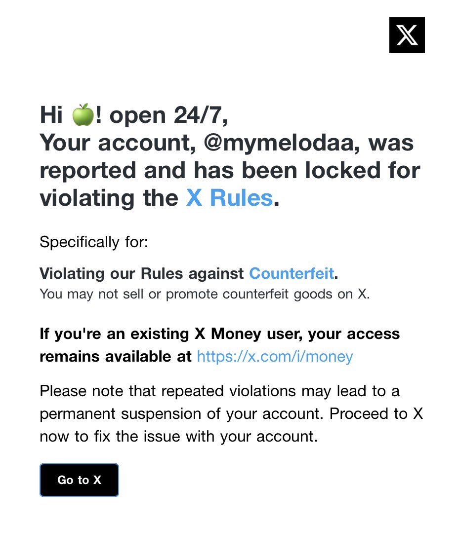The image size is (459, 559).
Task: Click the 'Hi' greeting word
Action: coord(51,115)
